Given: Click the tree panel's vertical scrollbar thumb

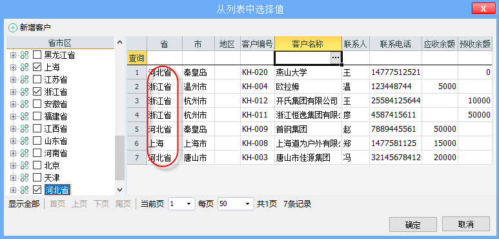Looking at the screenshot, I should (x=119, y=158).
